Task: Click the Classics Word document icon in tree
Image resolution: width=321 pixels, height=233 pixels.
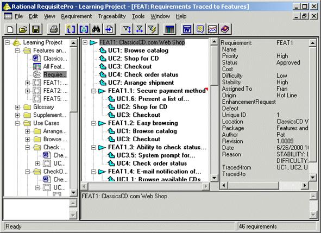Action: tap(37, 58)
